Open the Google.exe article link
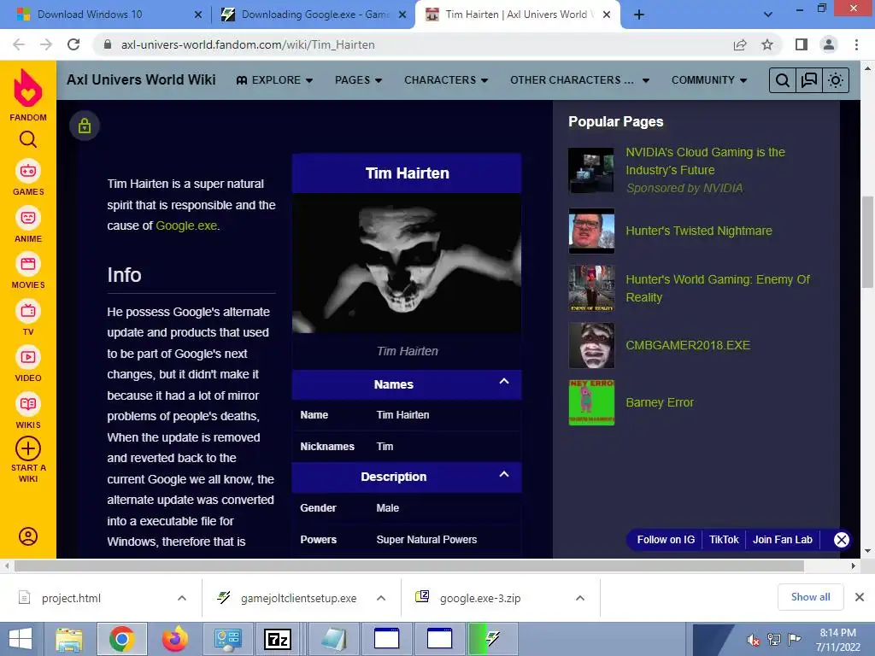Screen dimensions: 875x656 point(186,225)
